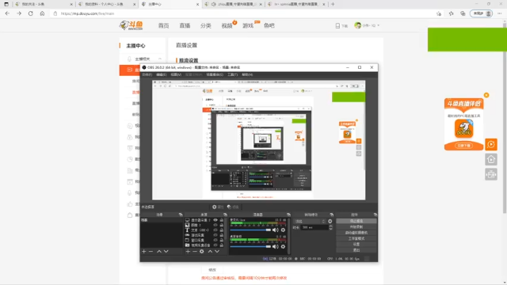Open OBS 工具(T) menu

coord(232,74)
